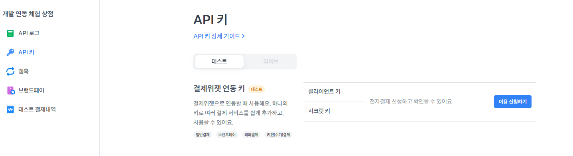Click the 웹훅 sync arrows icon
Screen dimensions: 573x156
click(x=10, y=71)
